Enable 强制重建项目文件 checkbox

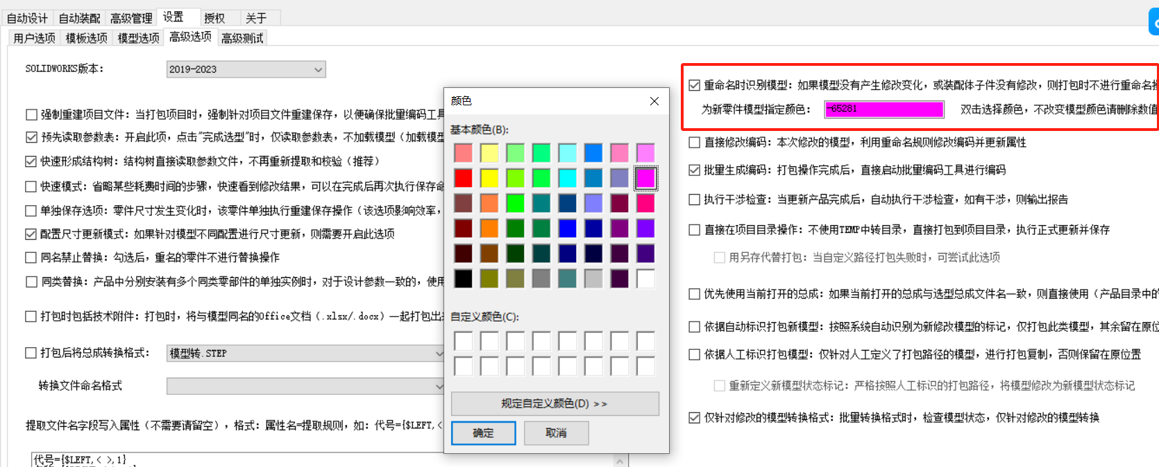pyautogui.click(x=31, y=114)
